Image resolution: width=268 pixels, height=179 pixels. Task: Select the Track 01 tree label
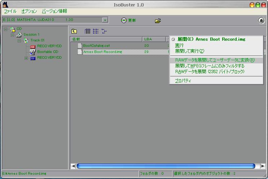click(37, 40)
